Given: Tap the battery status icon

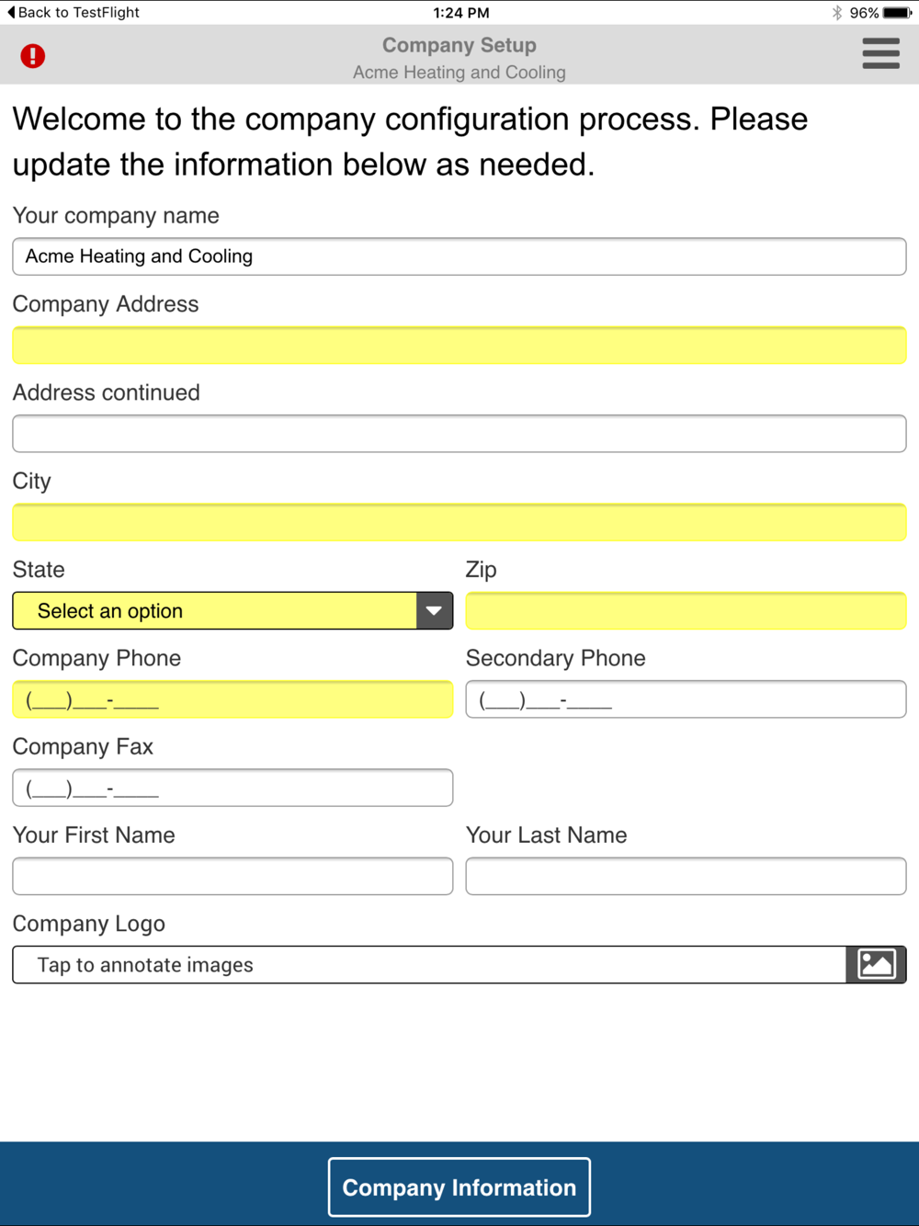Looking at the screenshot, I should click(x=897, y=13).
